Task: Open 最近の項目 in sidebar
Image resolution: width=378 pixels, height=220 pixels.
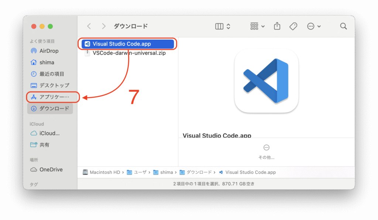Action: [50, 74]
